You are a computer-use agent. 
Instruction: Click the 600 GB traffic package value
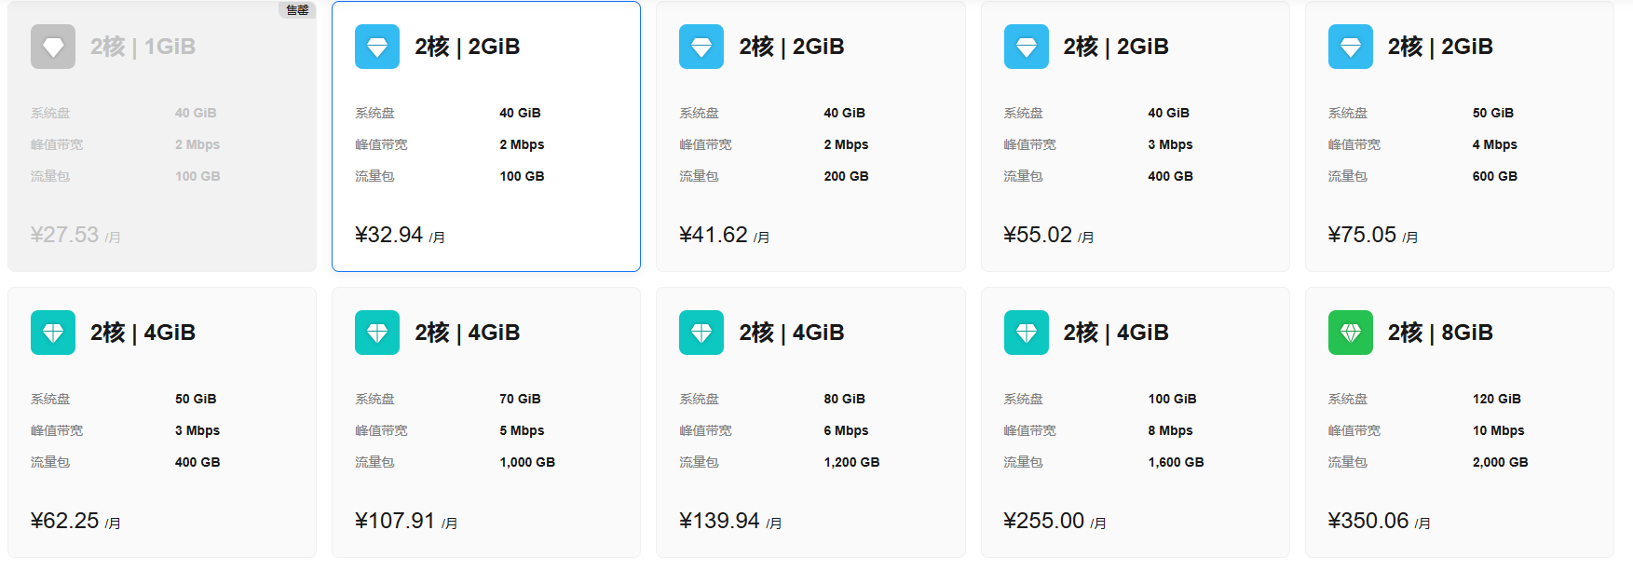pyautogui.click(x=1494, y=176)
